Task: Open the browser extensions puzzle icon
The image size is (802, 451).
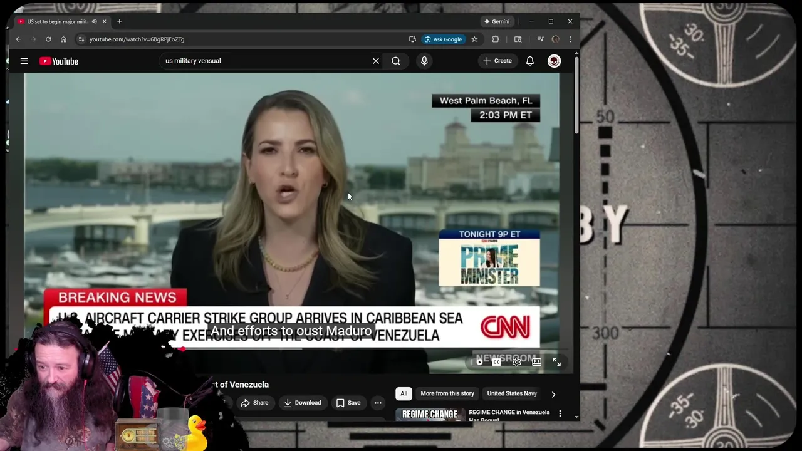Action: [x=496, y=39]
